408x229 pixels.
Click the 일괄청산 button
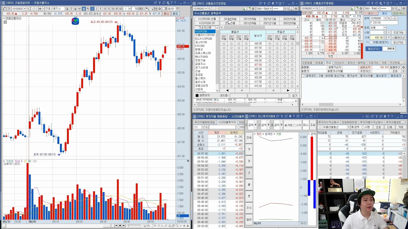395,67
